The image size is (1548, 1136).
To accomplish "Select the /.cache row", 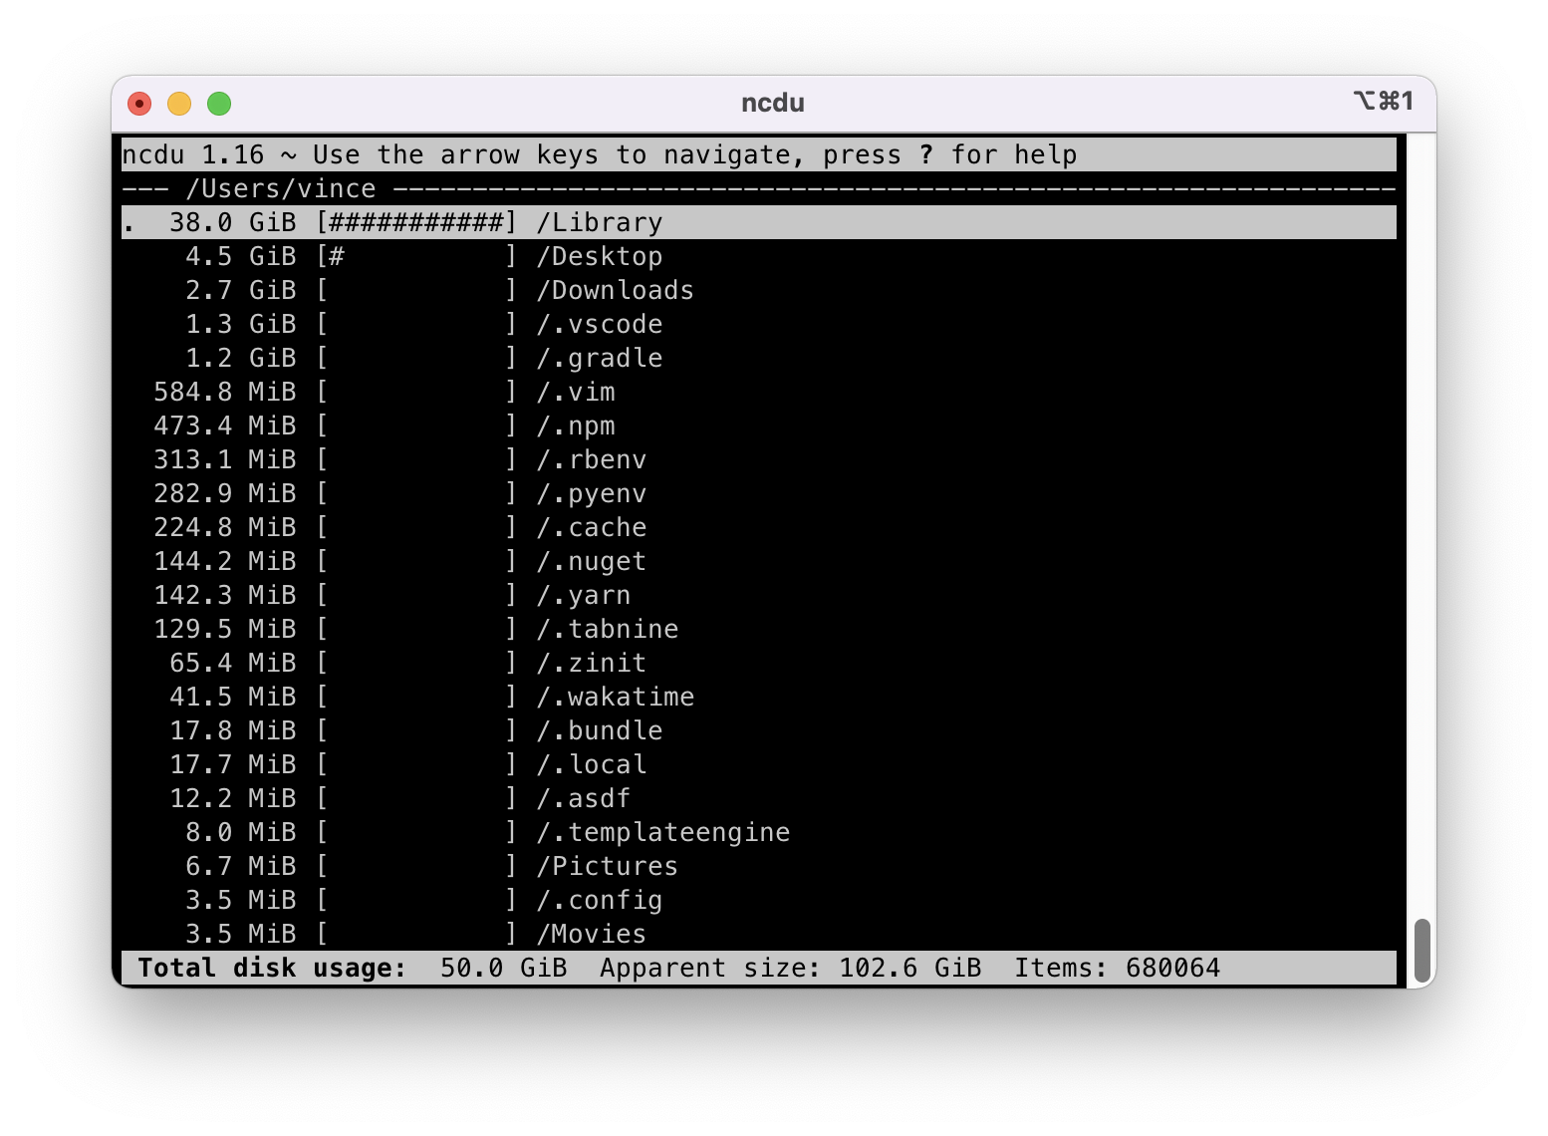I will click(759, 527).
